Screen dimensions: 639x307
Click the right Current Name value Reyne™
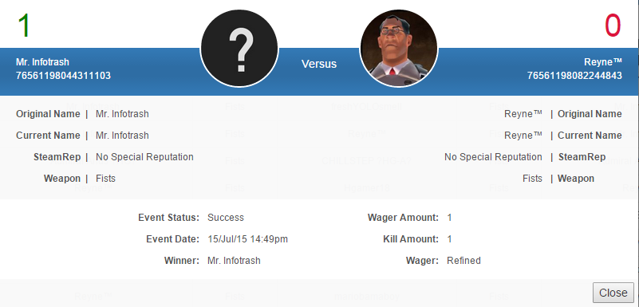(523, 136)
